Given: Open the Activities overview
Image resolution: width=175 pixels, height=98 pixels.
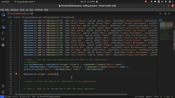Looking at the screenshot, I should coord(5,2).
